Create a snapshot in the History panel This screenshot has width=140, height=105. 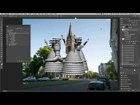(x=135, y=66)
